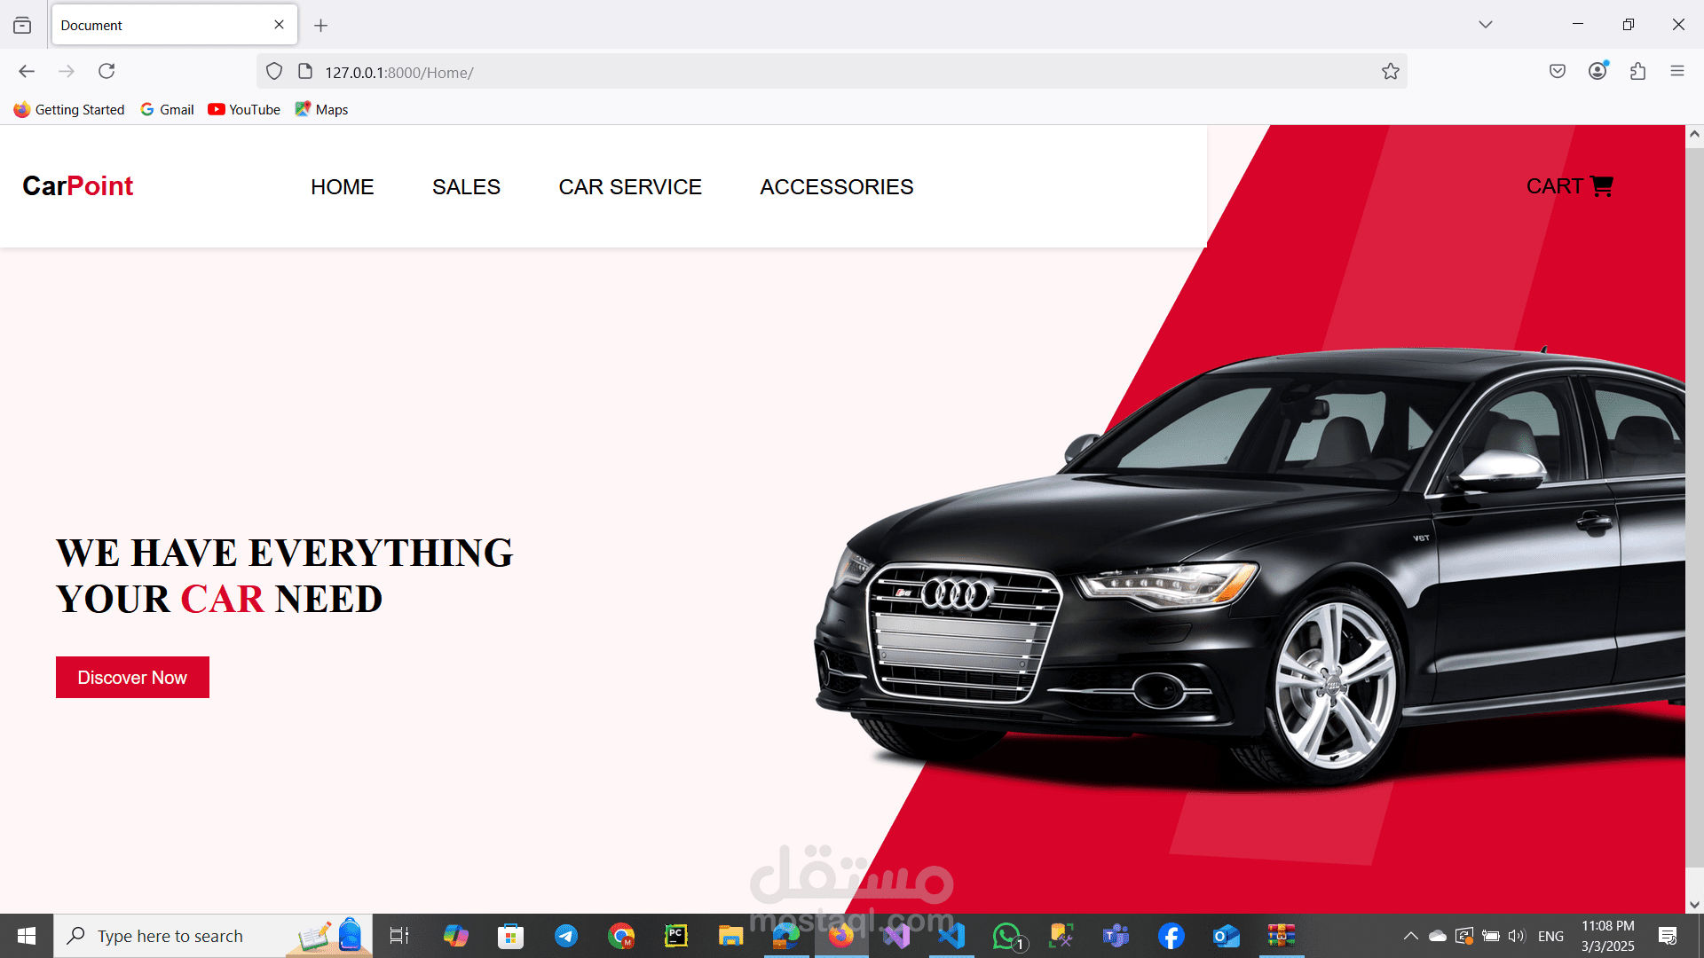Open the Firefox extensions icon

coord(1637,71)
